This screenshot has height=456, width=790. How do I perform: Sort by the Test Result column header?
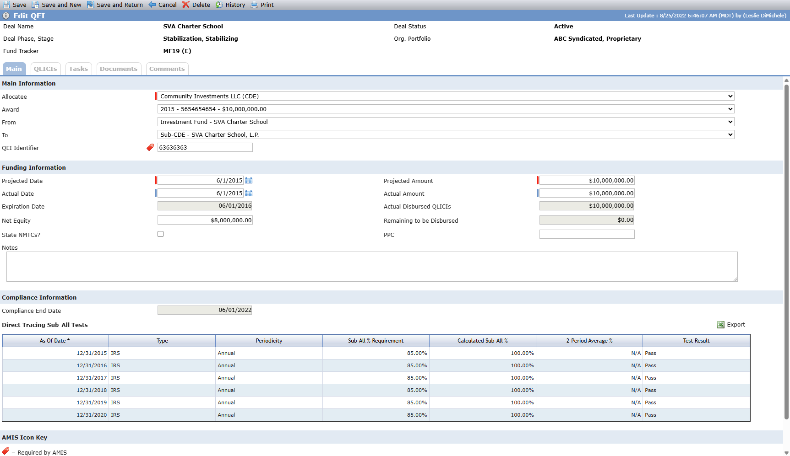[x=696, y=341]
